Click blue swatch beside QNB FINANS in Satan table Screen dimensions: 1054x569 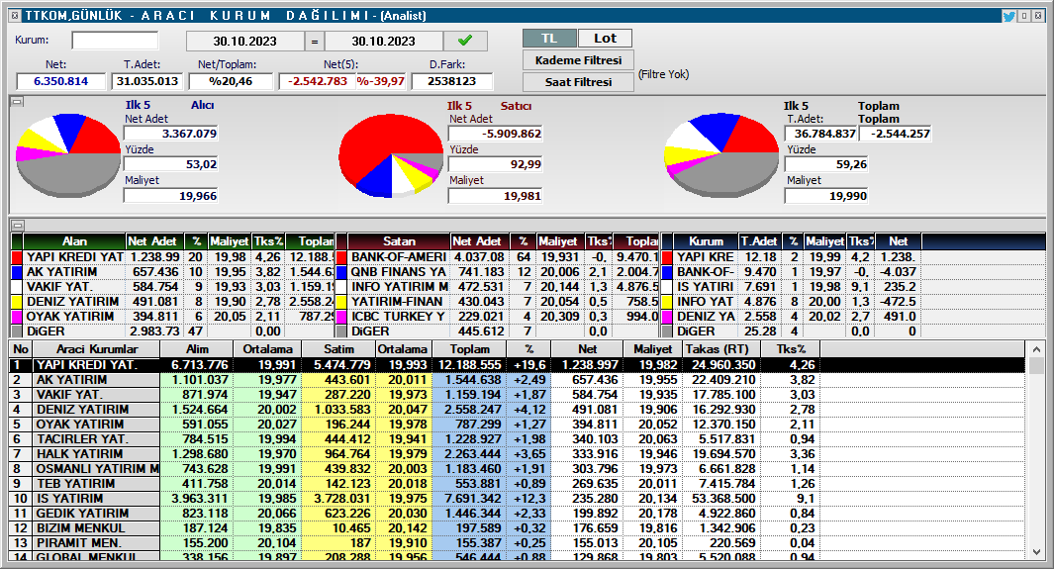coord(341,272)
